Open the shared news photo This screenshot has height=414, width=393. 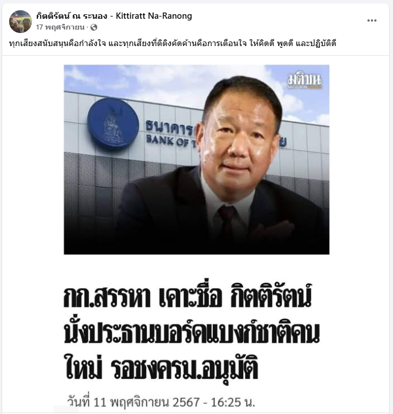(x=197, y=160)
